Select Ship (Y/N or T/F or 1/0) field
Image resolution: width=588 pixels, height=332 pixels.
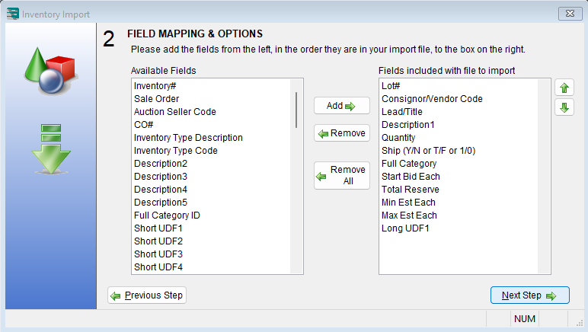pyautogui.click(x=459, y=151)
